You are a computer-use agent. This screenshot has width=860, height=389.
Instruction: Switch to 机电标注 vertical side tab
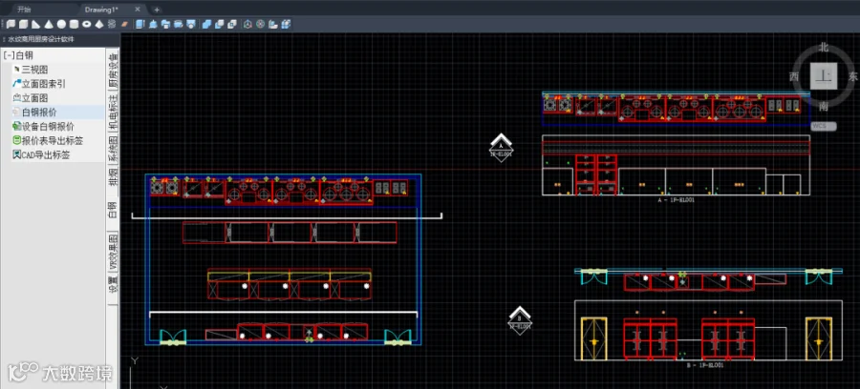click(113, 110)
